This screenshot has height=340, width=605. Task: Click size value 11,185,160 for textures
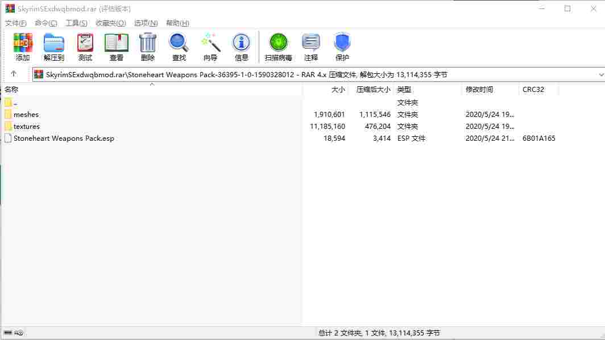point(328,127)
